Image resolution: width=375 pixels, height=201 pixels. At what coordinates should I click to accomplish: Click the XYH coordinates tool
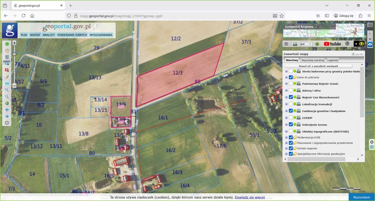pyautogui.click(x=7, y=84)
